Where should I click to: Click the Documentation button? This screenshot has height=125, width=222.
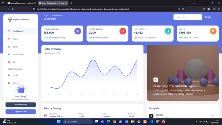coord(21,105)
